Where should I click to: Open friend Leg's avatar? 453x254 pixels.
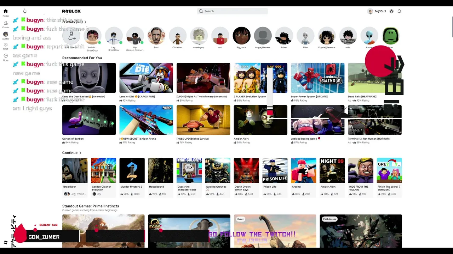[114, 36]
